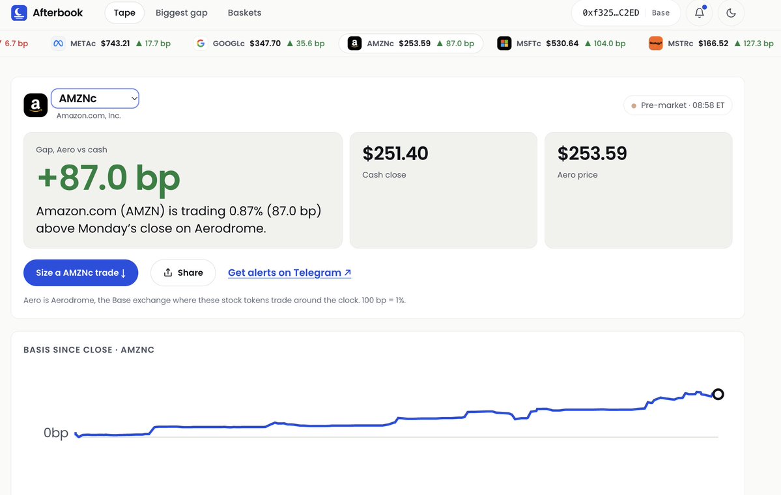Click the 35.6 bp change on GOOGLc
Viewport: 781px width, 495px height.
click(x=305, y=44)
